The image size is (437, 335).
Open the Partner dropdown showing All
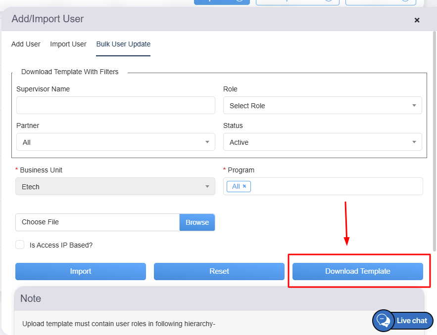tap(115, 142)
